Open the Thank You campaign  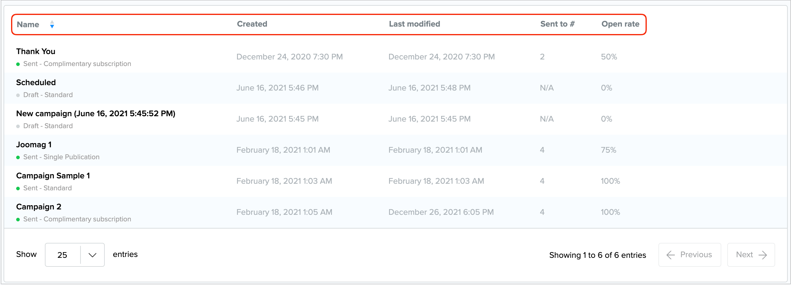coord(36,51)
